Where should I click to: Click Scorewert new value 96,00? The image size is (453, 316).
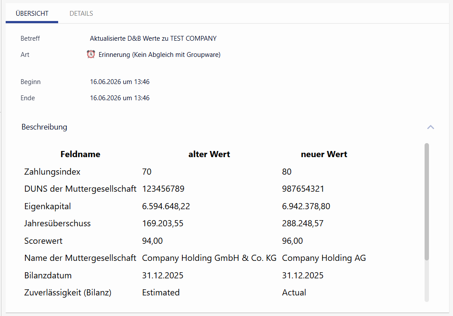293,241
